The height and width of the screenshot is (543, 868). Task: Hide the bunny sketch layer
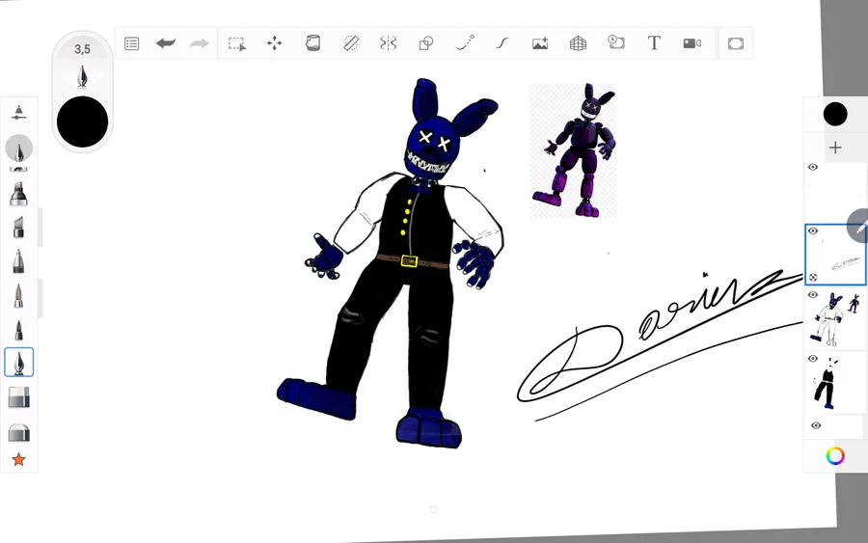click(x=813, y=294)
